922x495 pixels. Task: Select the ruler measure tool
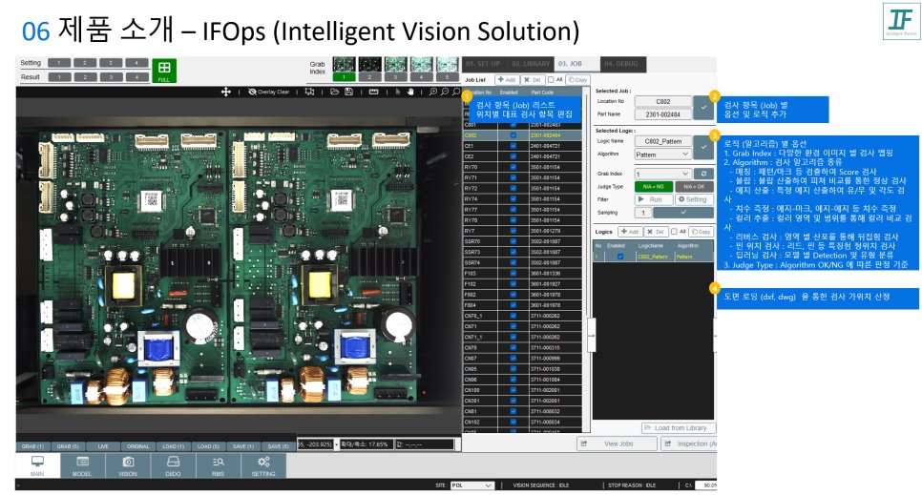click(373, 92)
